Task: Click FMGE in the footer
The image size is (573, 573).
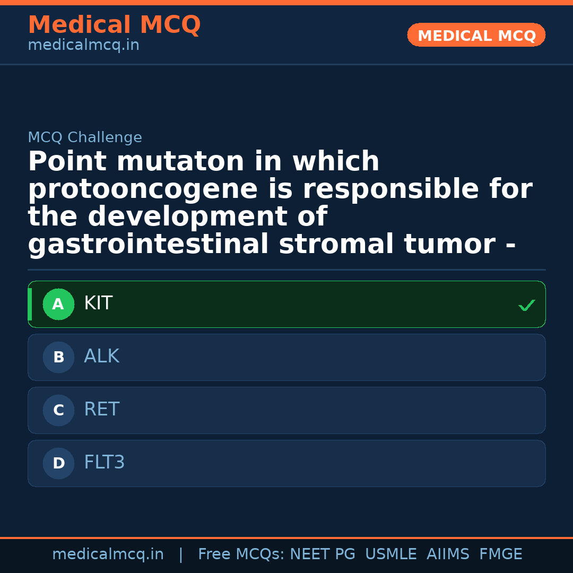Action: pyautogui.click(x=500, y=554)
